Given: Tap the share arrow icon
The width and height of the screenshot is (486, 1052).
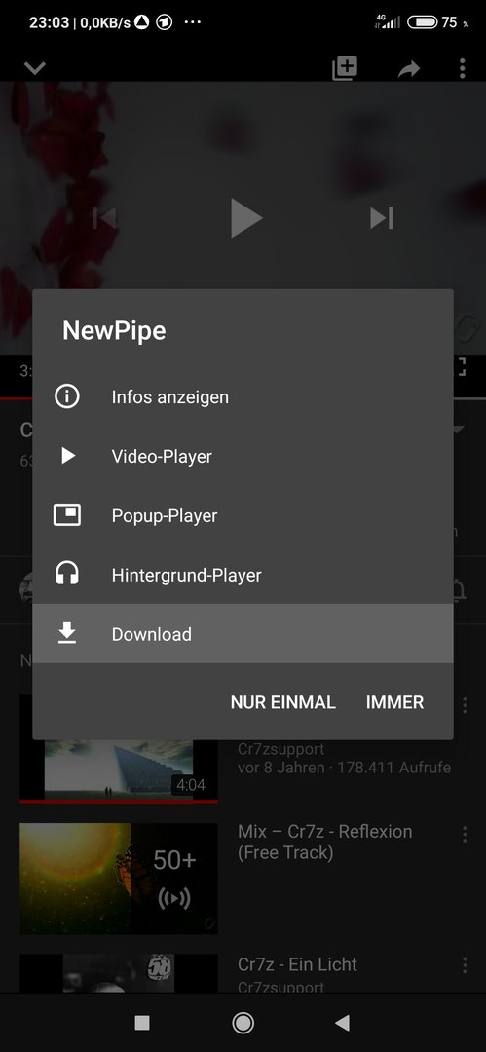Looking at the screenshot, I should click(408, 68).
